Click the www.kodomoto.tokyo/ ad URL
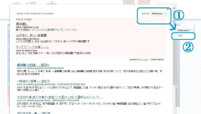The width and height of the screenshot is (201, 114). click(x=28, y=39)
